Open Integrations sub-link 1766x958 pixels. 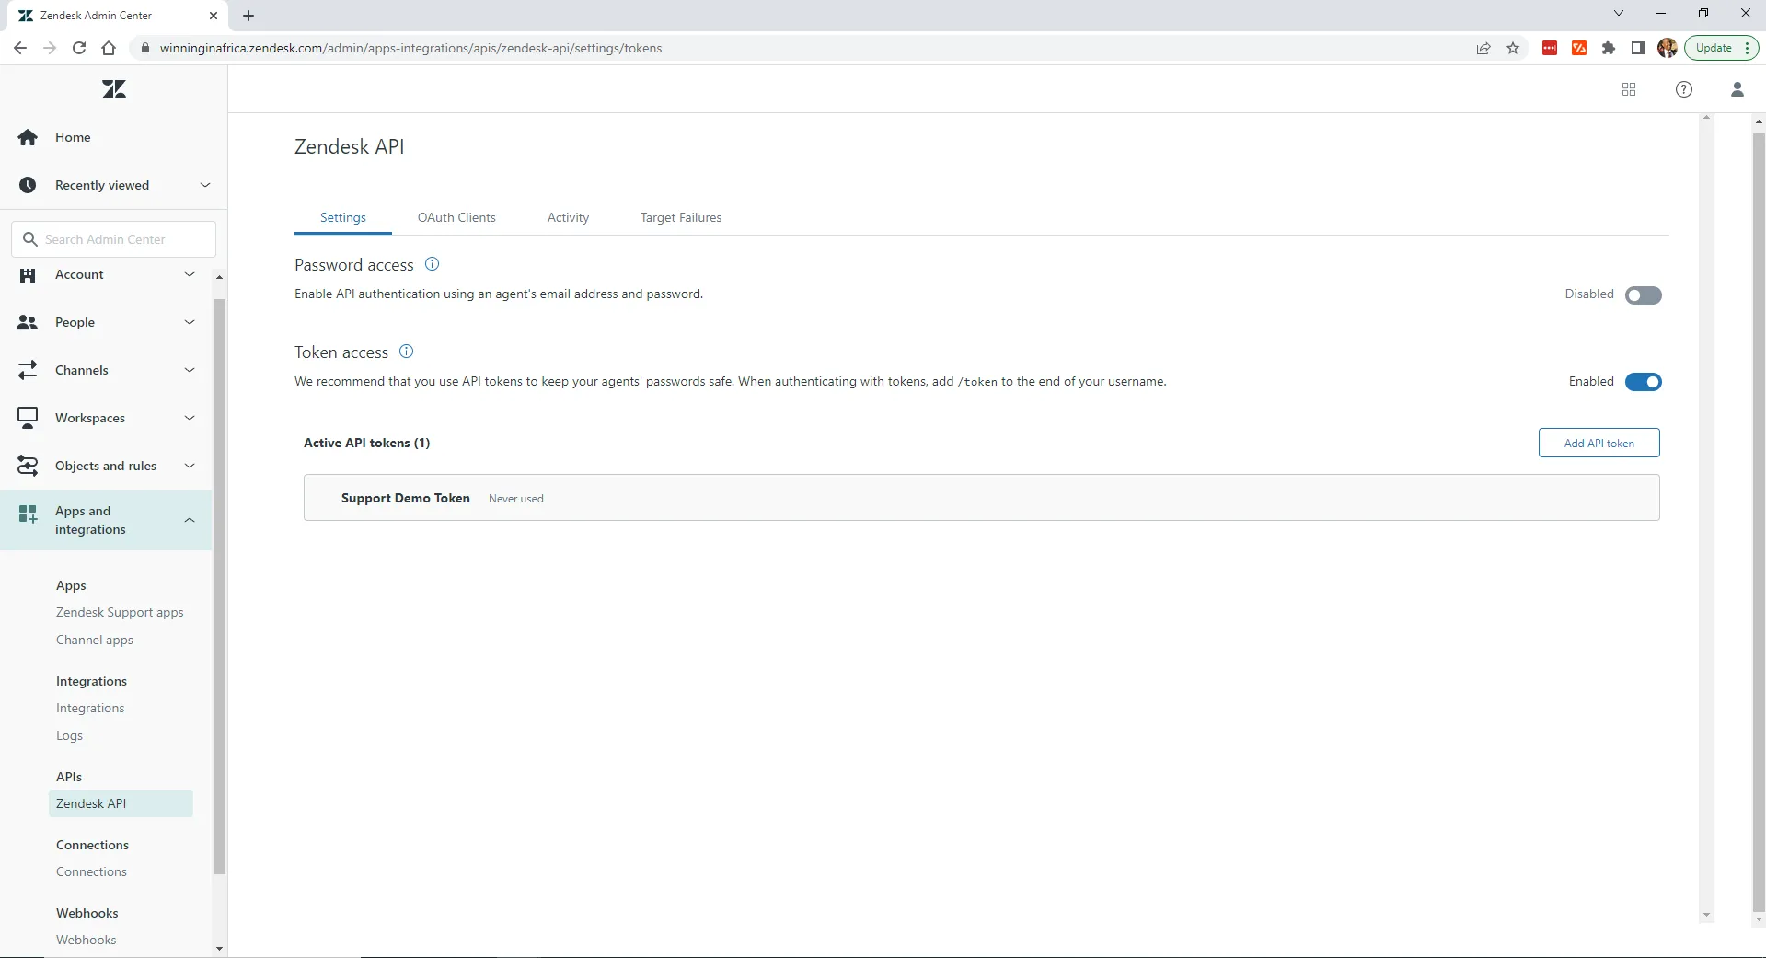pos(90,708)
